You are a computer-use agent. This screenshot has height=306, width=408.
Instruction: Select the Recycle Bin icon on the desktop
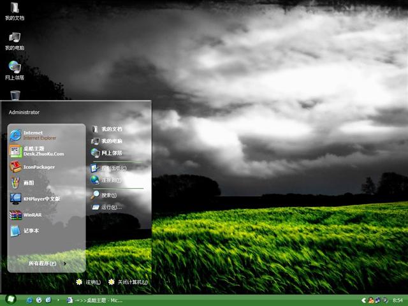15,95
